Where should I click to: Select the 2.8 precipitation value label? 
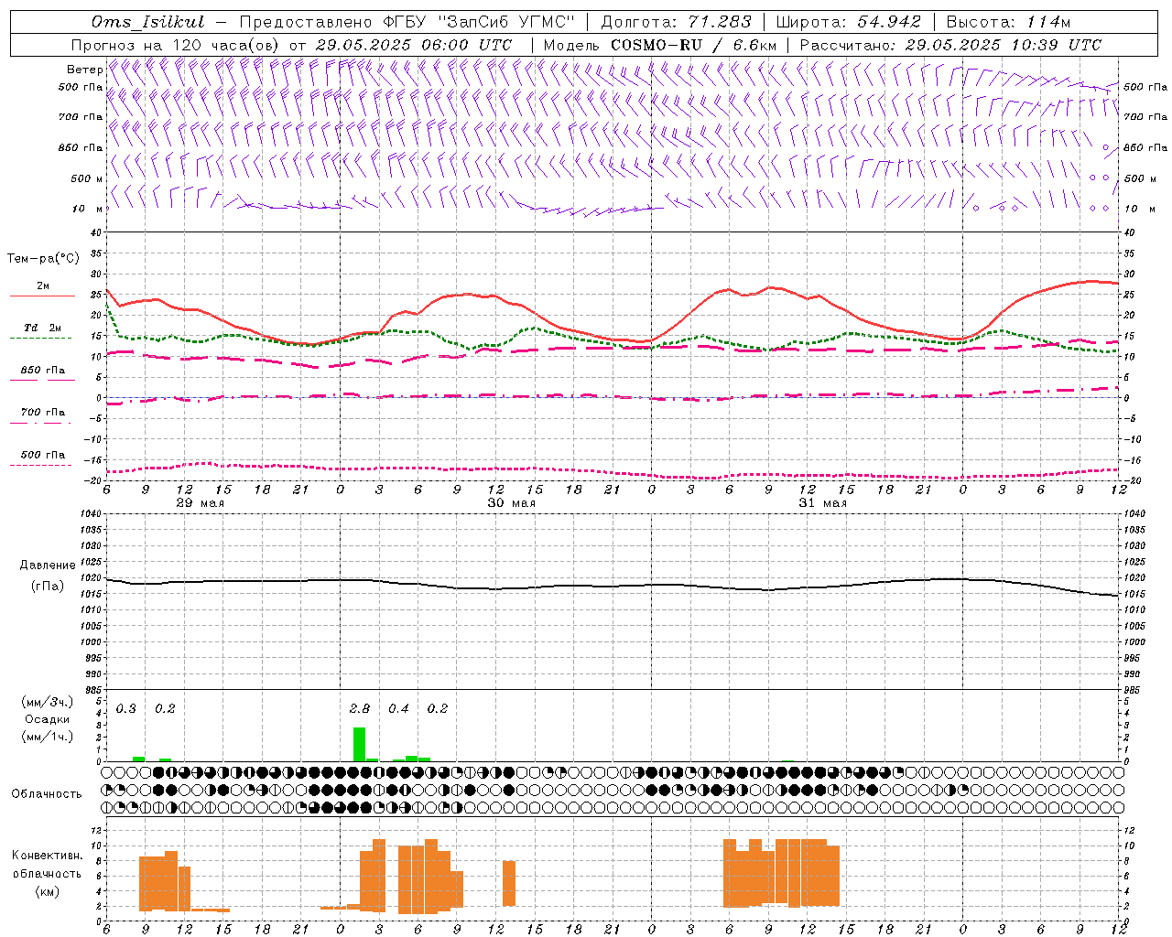click(360, 708)
